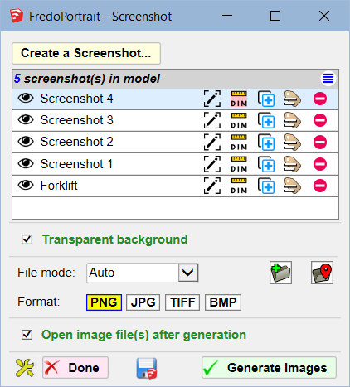Click Create a Screenshot... button
Image resolution: width=350 pixels, height=387 pixels.
pos(86,53)
